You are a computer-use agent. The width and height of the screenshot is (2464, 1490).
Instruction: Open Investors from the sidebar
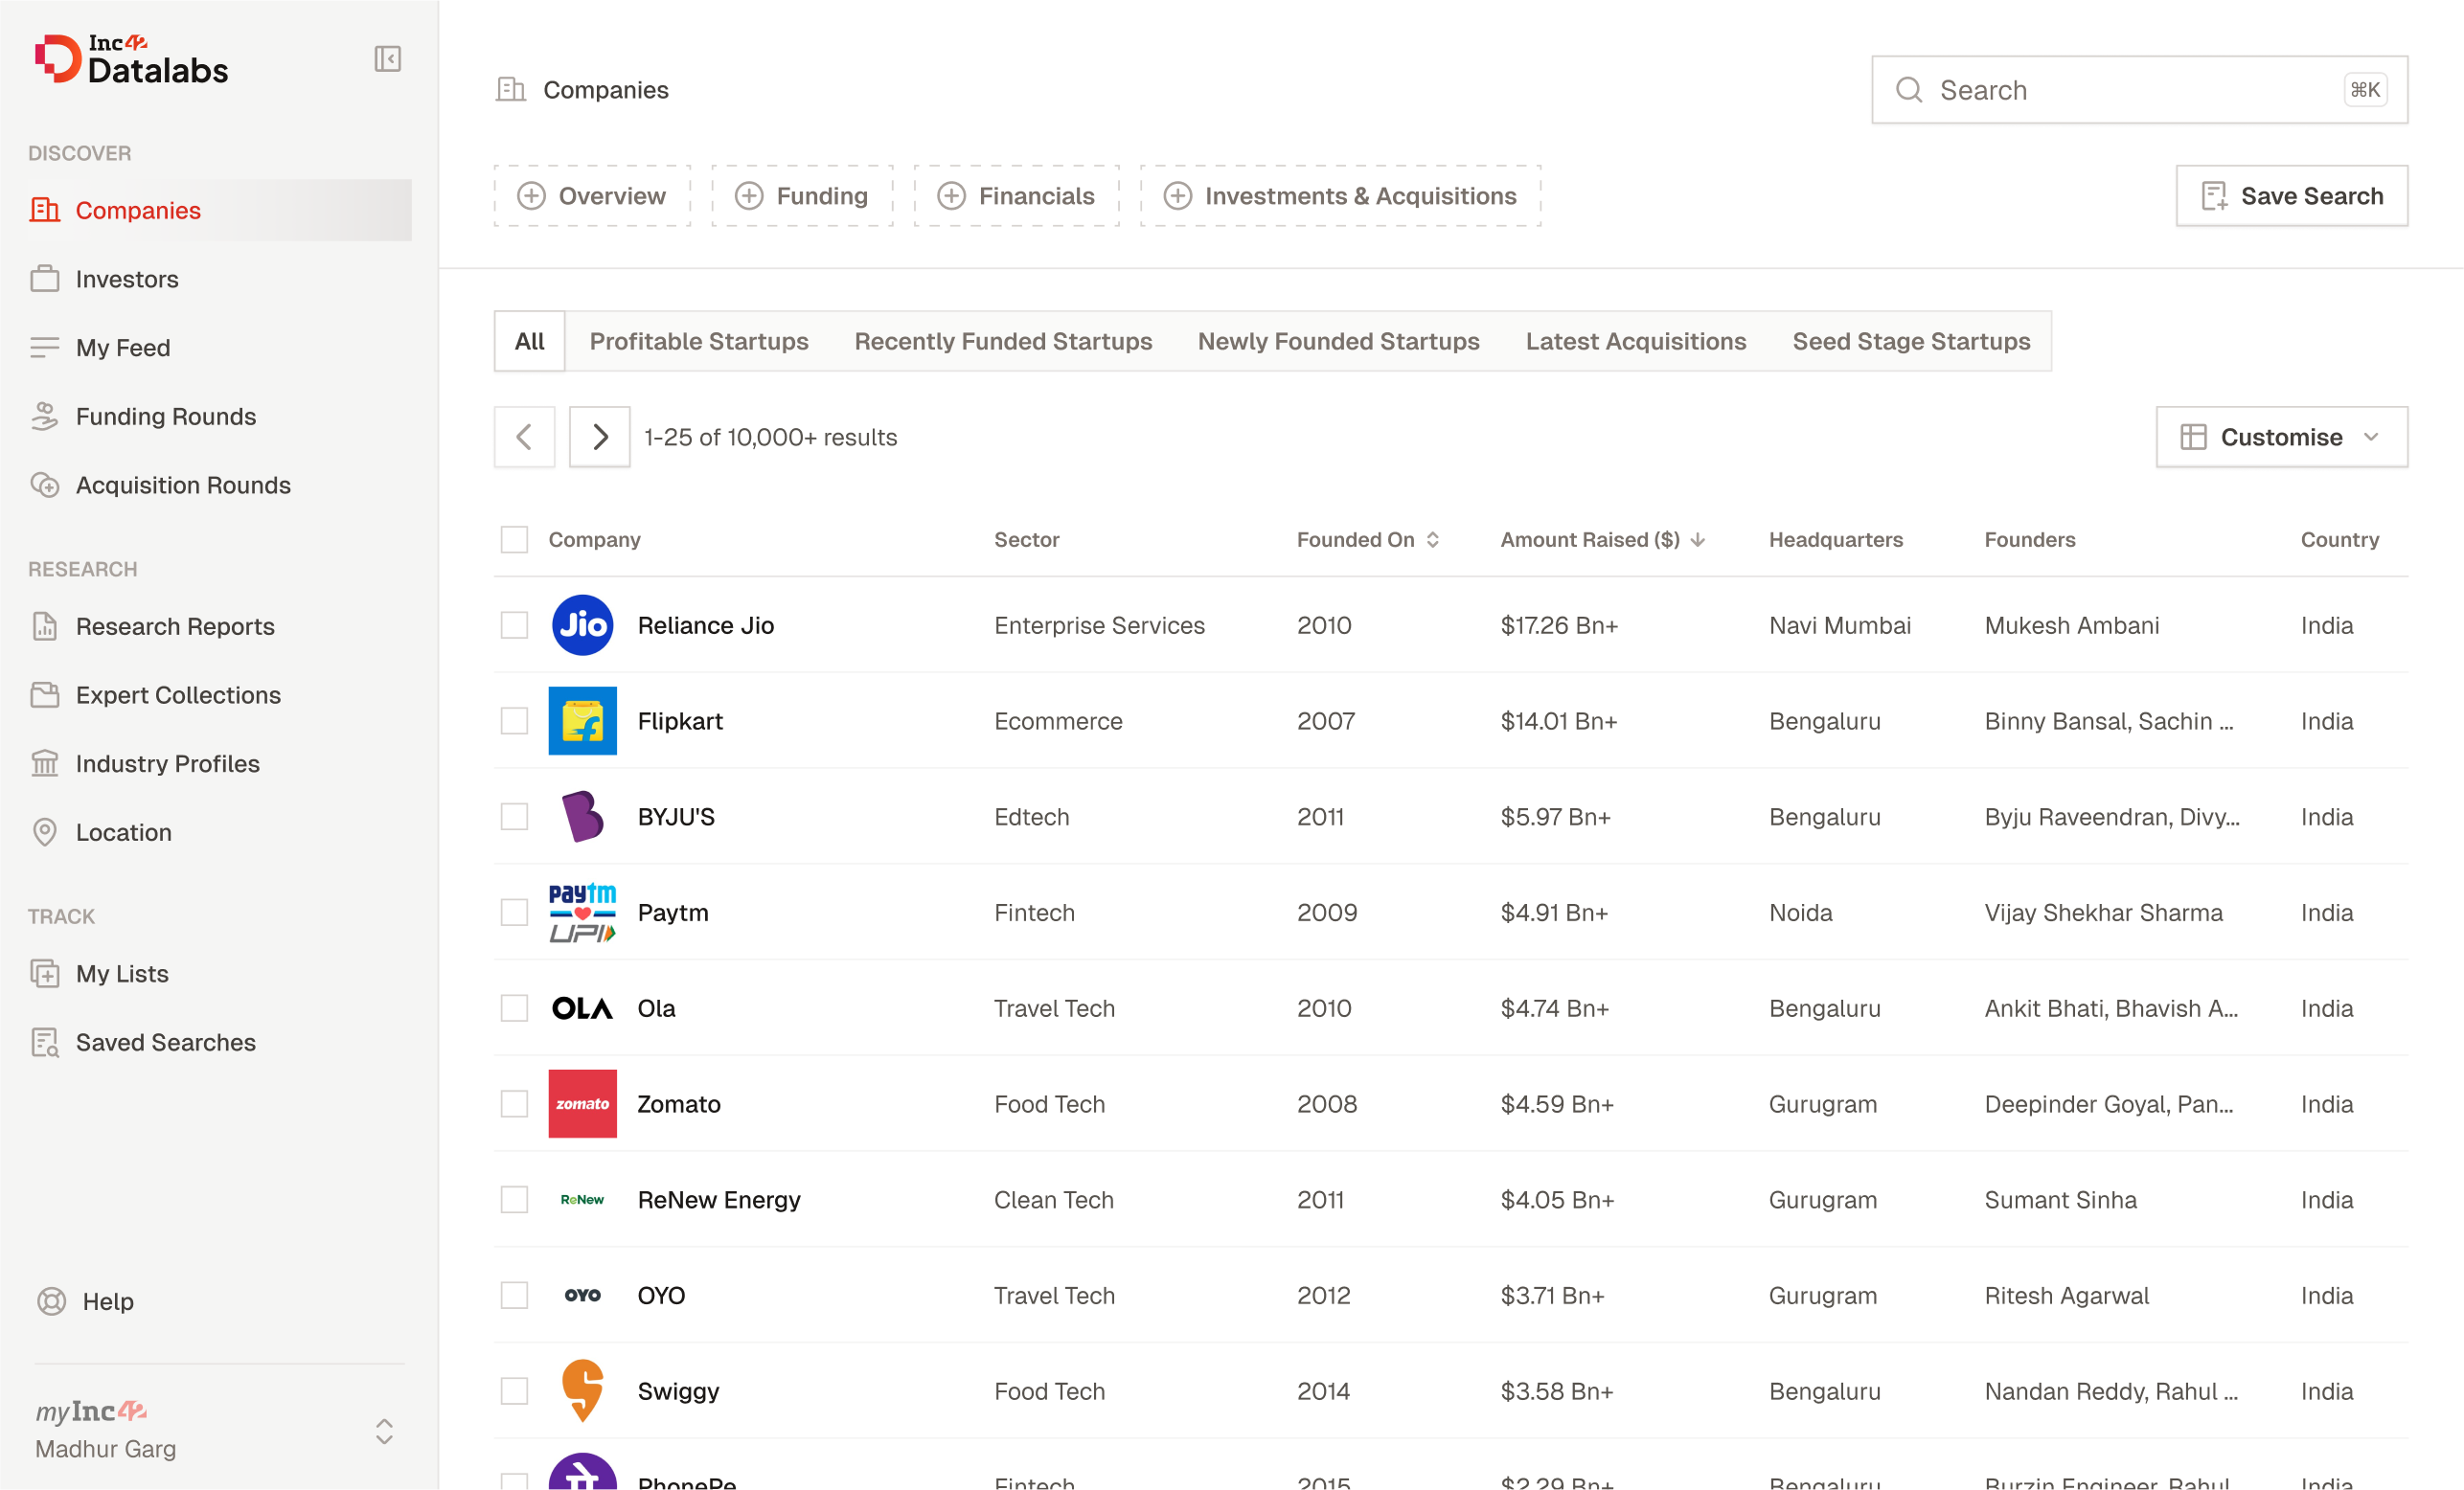coord(127,279)
